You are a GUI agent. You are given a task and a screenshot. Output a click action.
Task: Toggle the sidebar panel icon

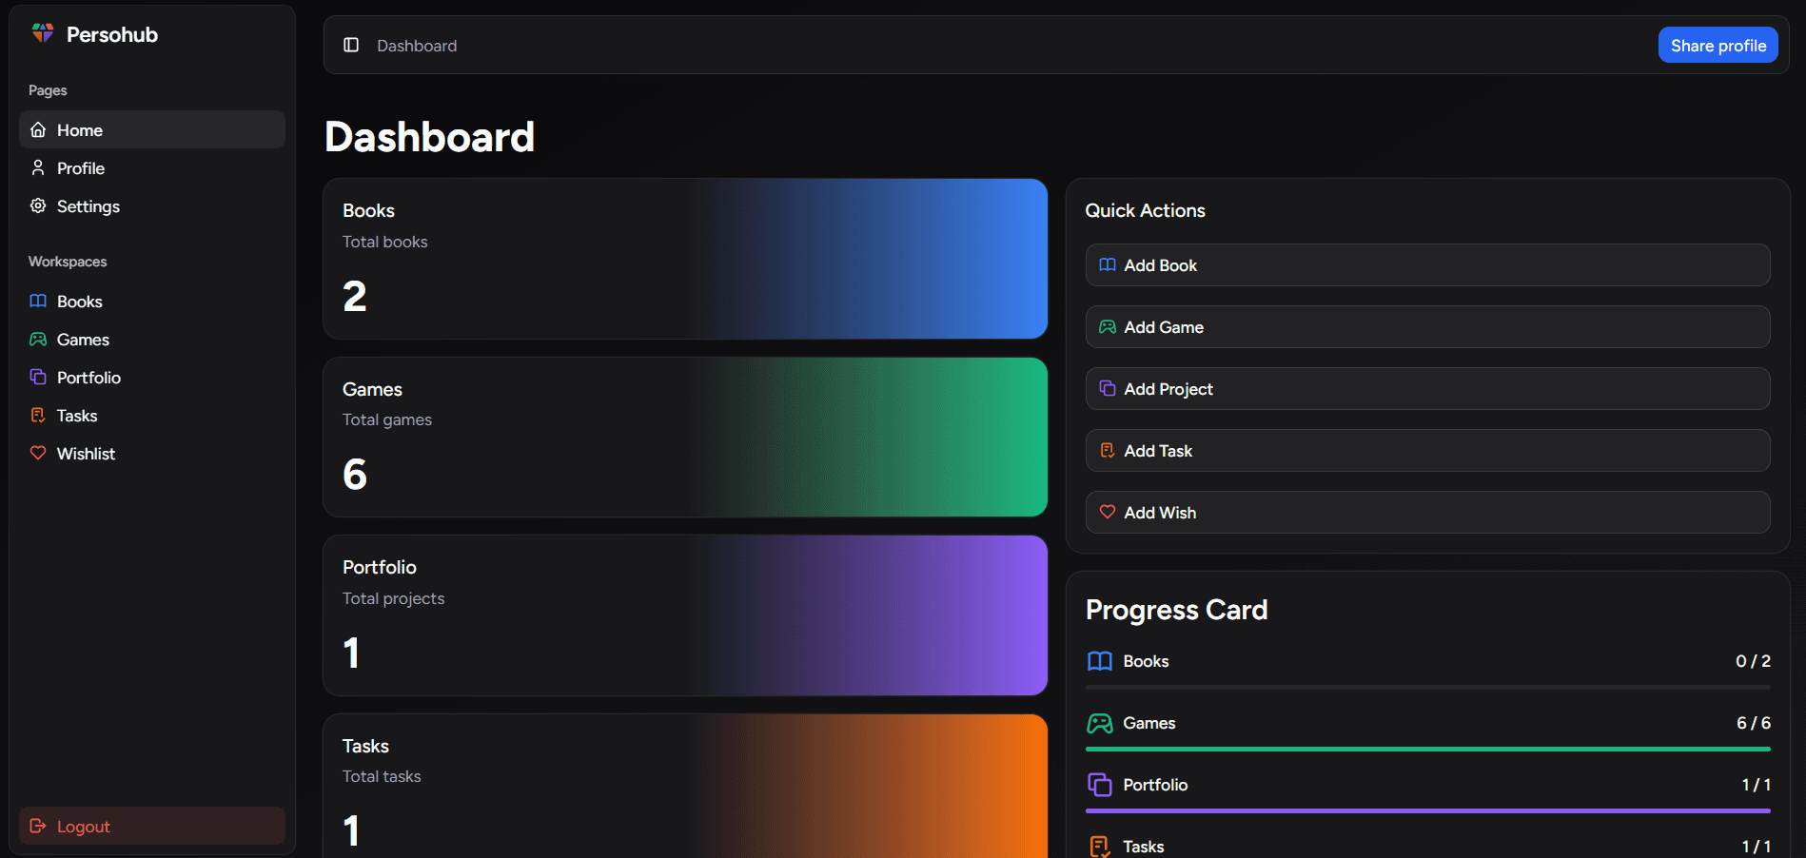coord(351,45)
